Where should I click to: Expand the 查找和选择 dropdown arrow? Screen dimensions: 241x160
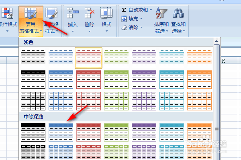pos(184,31)
